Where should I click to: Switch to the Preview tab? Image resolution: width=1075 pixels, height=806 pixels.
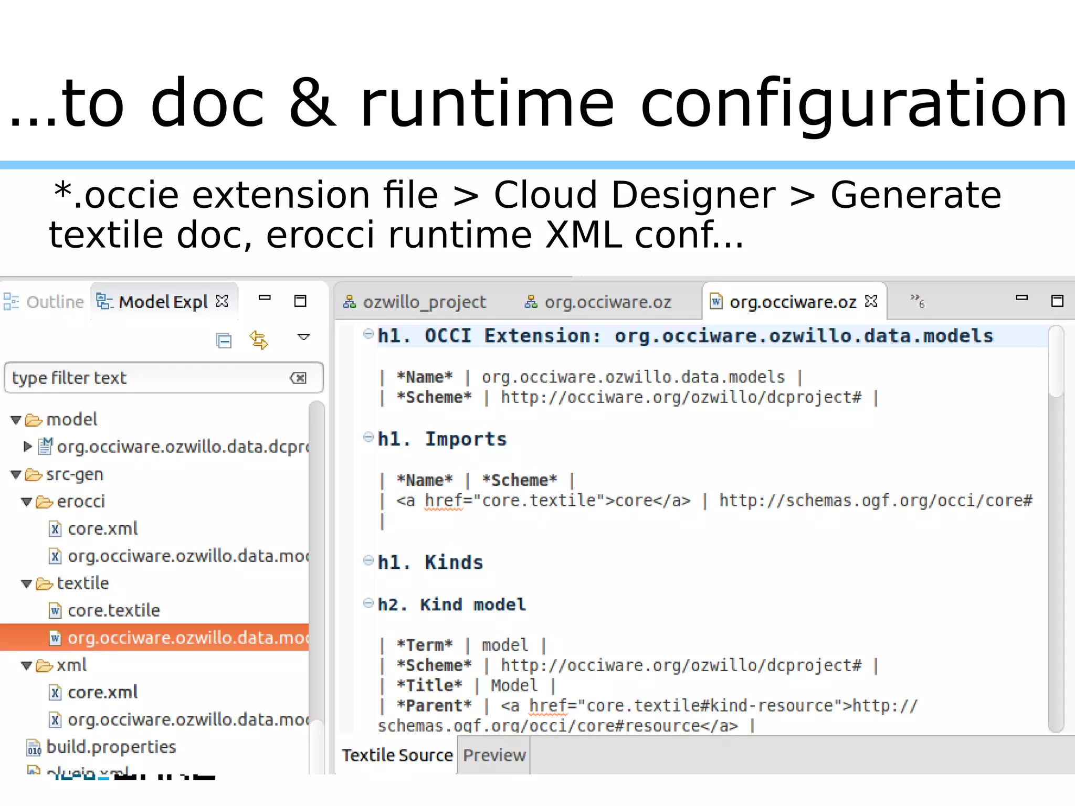point(494,755)
